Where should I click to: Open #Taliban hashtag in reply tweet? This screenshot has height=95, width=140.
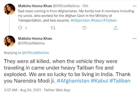point(120,81)
